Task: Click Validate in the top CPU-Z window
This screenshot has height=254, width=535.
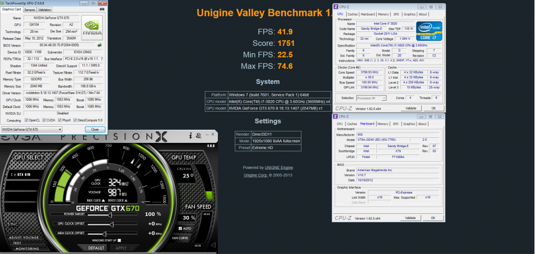Action: [x=411, y=108]
